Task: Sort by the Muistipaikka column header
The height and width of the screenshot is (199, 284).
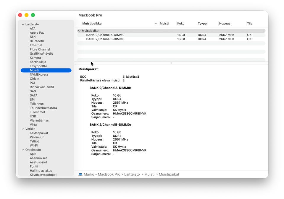Action: click(92, 24)
